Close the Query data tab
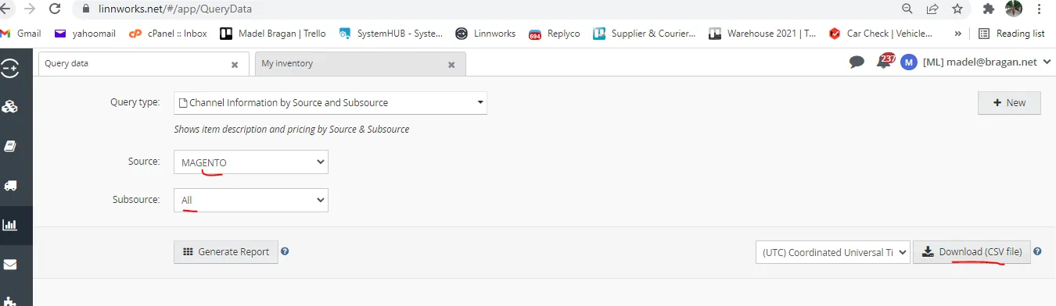 pyautogui.click(x=235, y=65)
